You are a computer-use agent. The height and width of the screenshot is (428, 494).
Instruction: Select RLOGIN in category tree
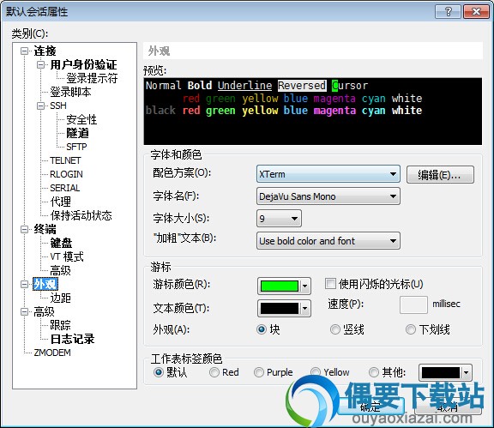pos(66,174)
